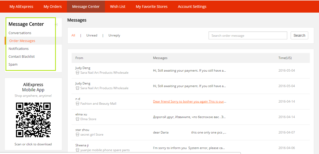Go to the Notifications section in the sidebar
The image size is (319, 154).
click(18, 49)
